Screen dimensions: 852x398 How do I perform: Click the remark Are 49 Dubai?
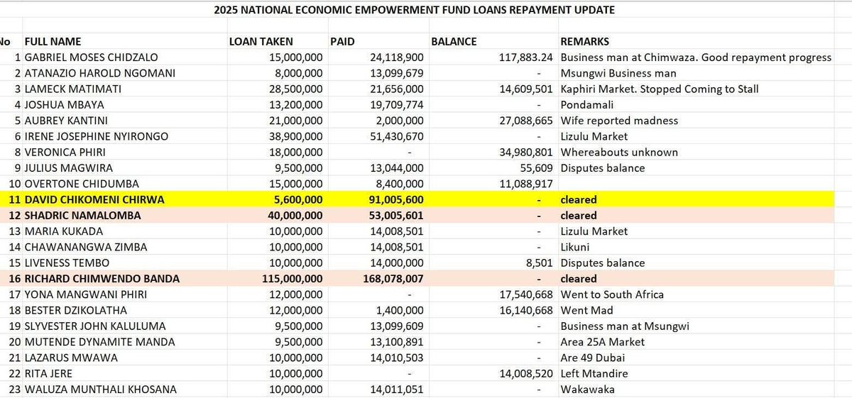coord(594,358)
